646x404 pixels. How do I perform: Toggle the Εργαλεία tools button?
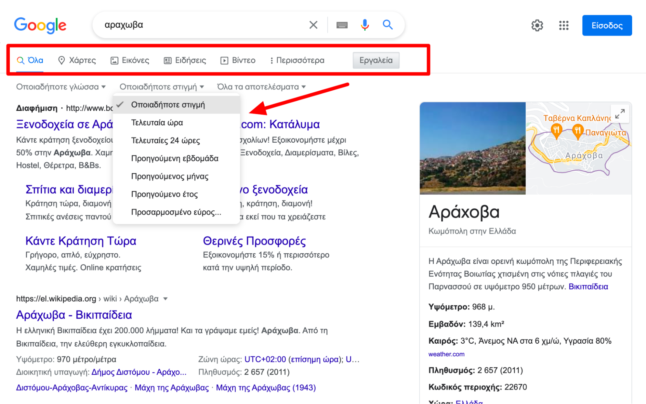376,60
